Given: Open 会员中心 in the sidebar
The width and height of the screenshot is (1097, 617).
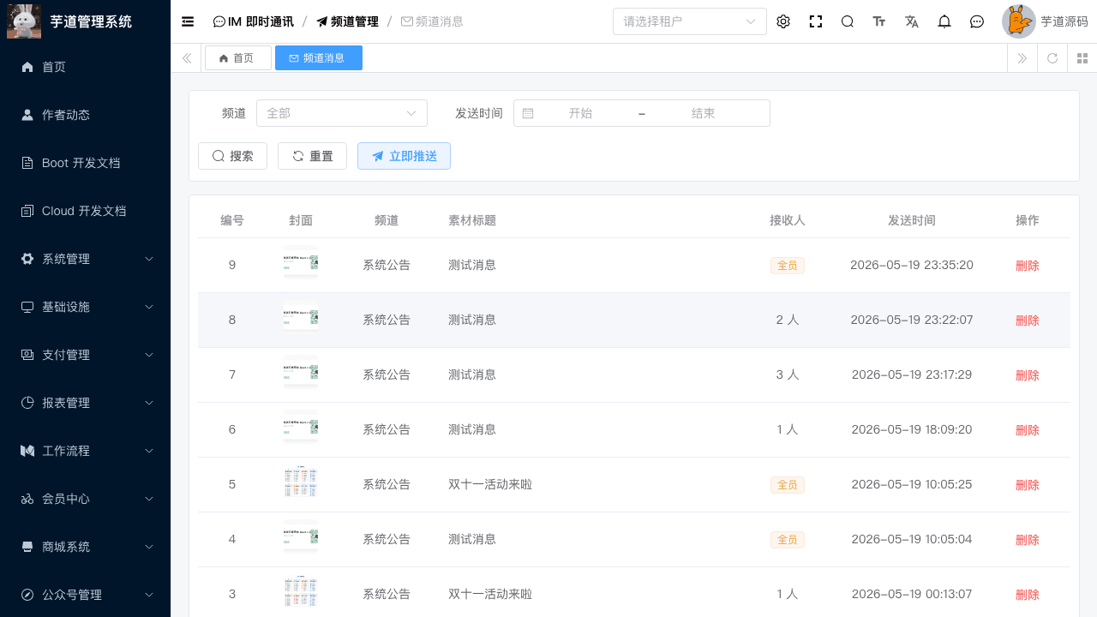Looking at the screenshot, I should click(86, 499).
